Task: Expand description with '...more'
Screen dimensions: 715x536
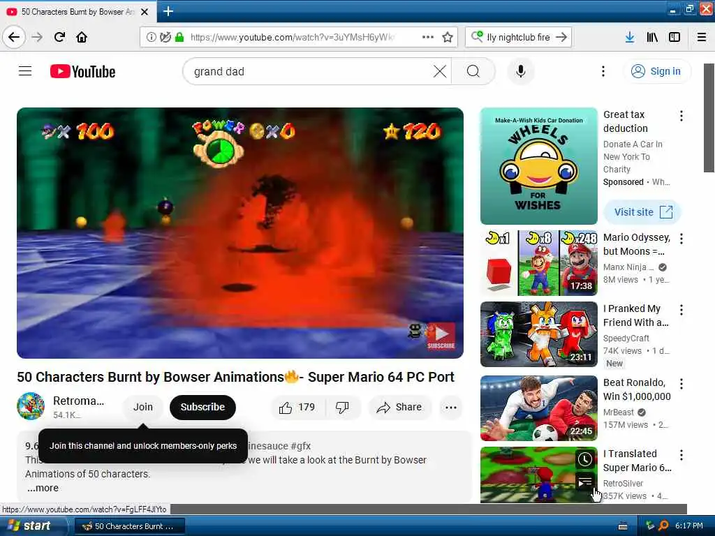Action: tap(43, 488)
